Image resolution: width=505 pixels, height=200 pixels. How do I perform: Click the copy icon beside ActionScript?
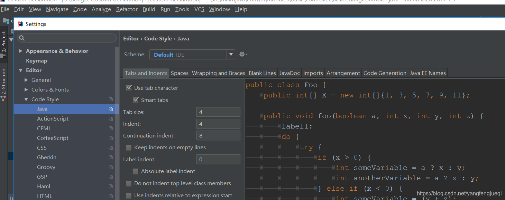[x=111, y=119]
